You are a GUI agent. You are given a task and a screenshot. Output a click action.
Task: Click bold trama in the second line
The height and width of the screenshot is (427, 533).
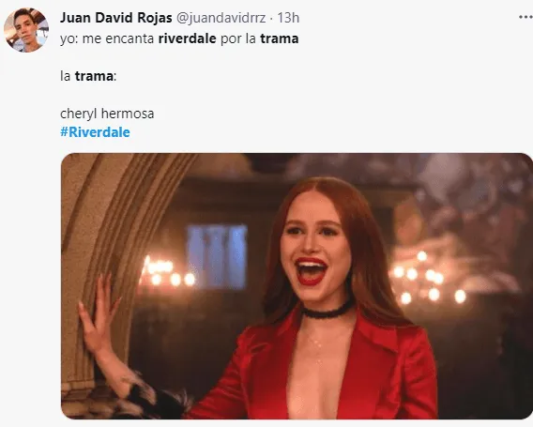coord(94,76)
